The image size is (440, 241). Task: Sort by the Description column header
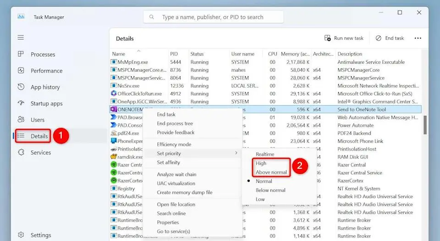point(350,54)
